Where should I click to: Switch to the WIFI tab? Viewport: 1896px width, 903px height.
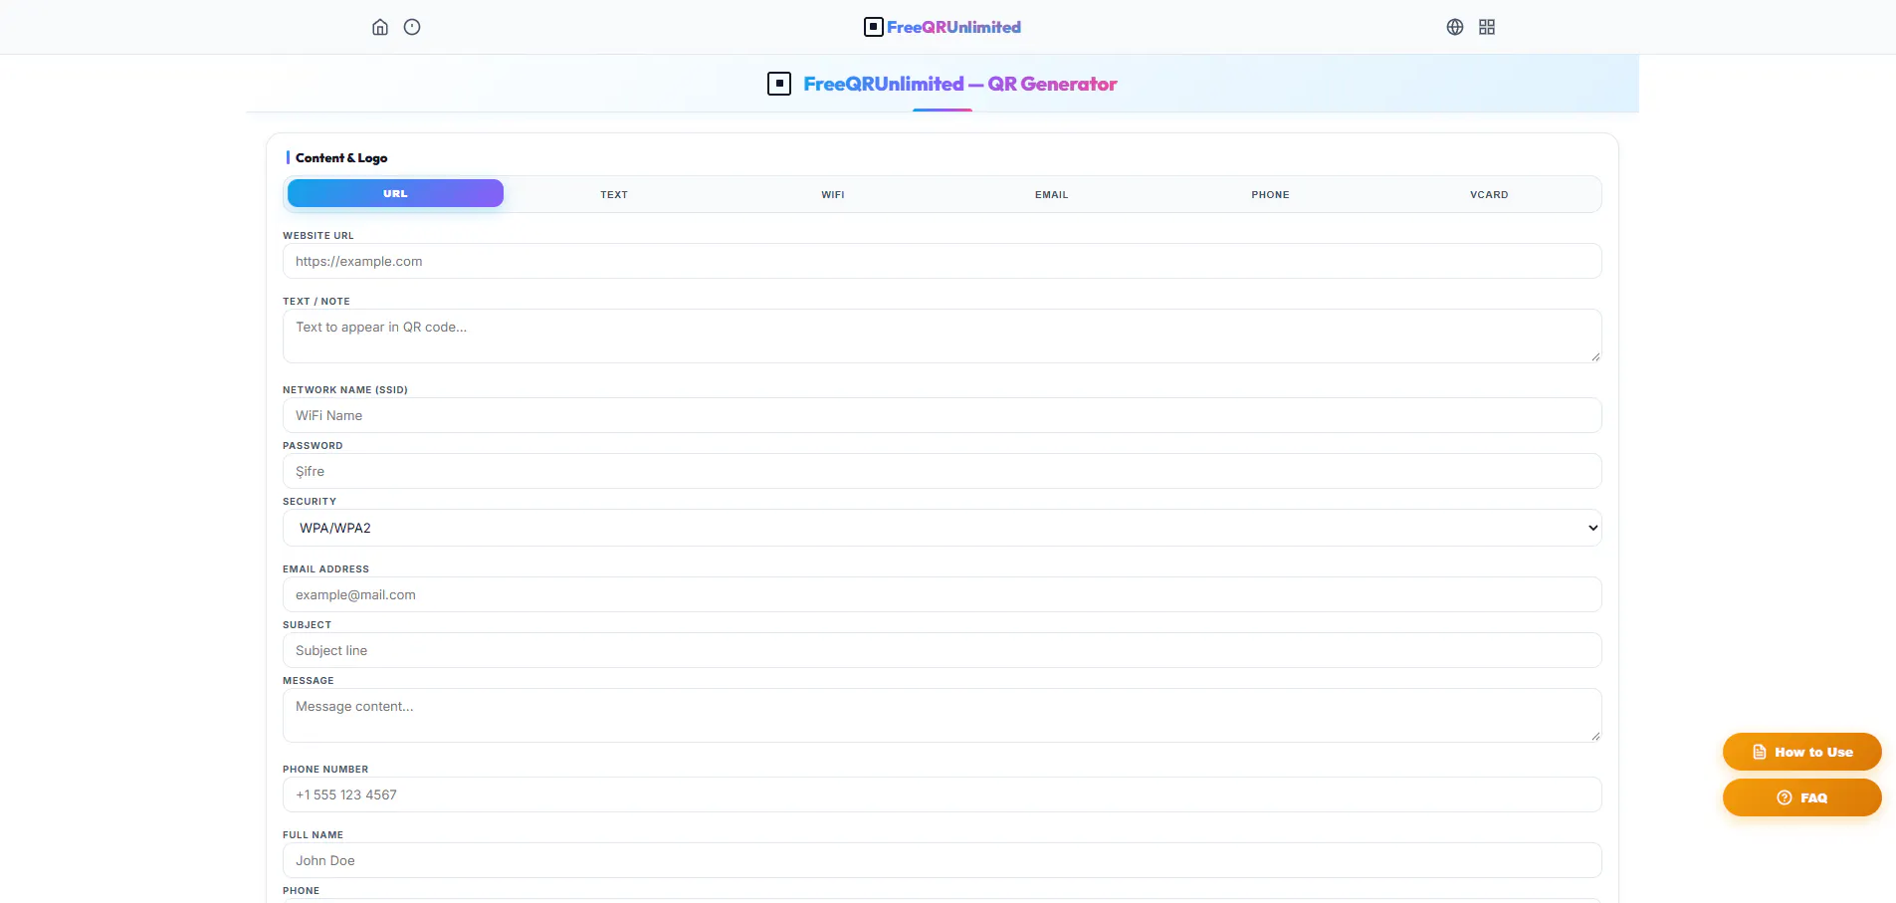(x=833, y=194)
